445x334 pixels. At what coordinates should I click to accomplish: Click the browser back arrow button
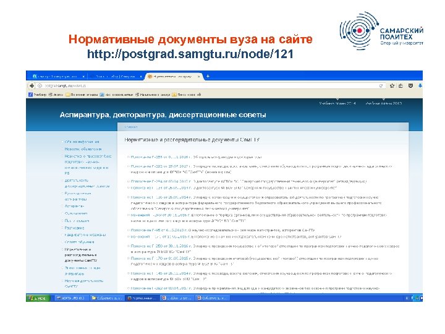(32, 85)
